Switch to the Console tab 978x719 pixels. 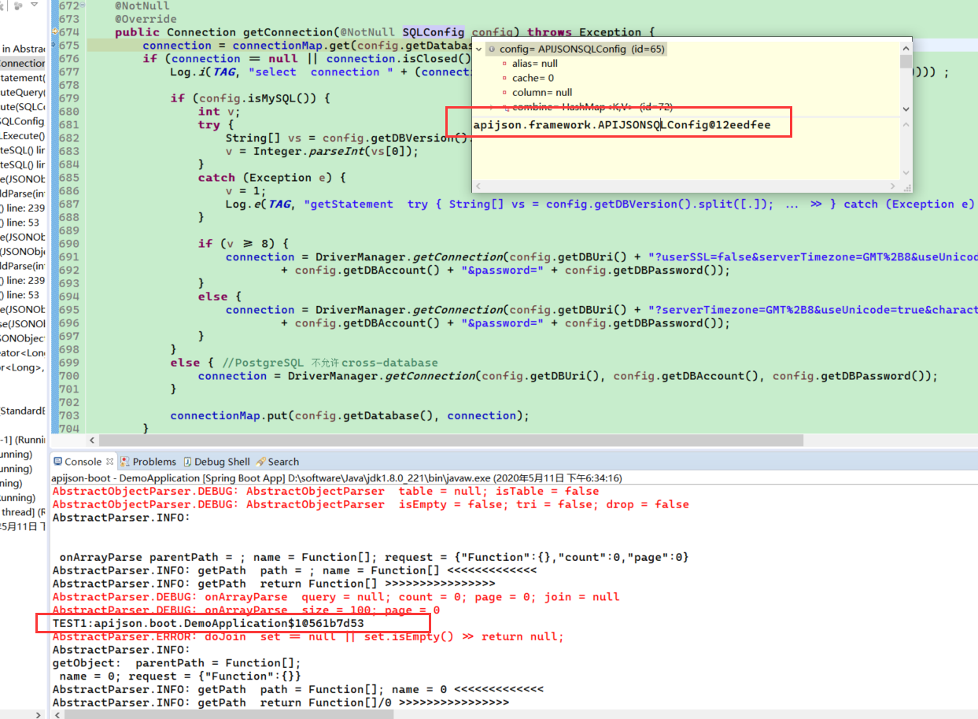tap(83, 462)
